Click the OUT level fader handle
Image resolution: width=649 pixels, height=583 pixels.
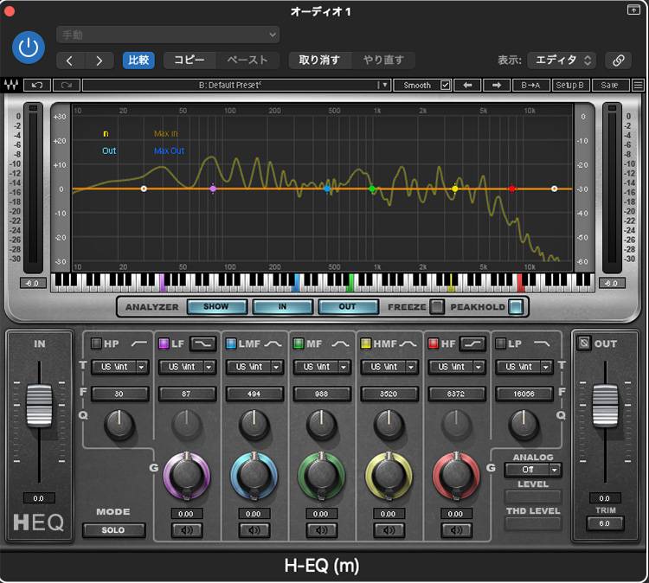[605, 406]
